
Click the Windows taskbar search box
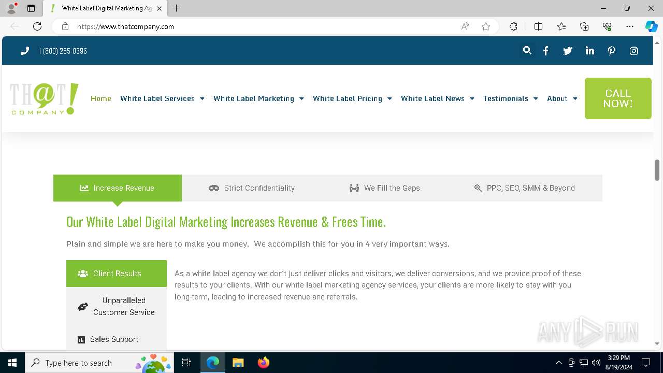pos(99,363)
